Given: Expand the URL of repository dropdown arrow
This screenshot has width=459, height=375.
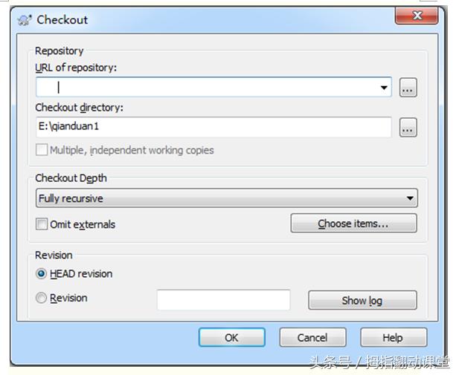Looking at the screenshot, I should (384, 88).
